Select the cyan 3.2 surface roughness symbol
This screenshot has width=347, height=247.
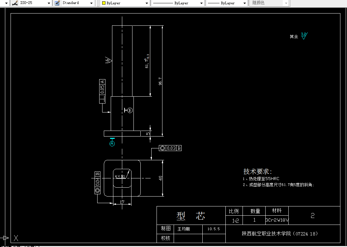pyautogui.click(x=304, y=36)
